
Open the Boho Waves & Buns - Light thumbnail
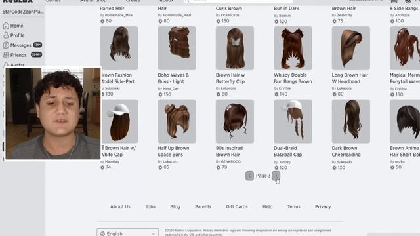tap(177, 48)
